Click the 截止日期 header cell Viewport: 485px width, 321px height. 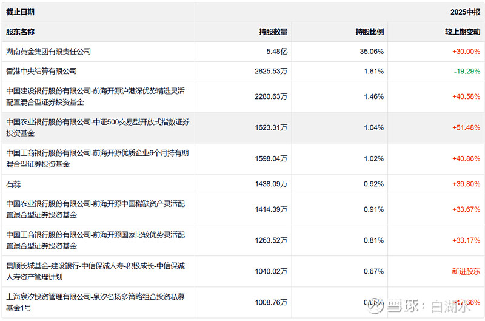coord(21,12)
